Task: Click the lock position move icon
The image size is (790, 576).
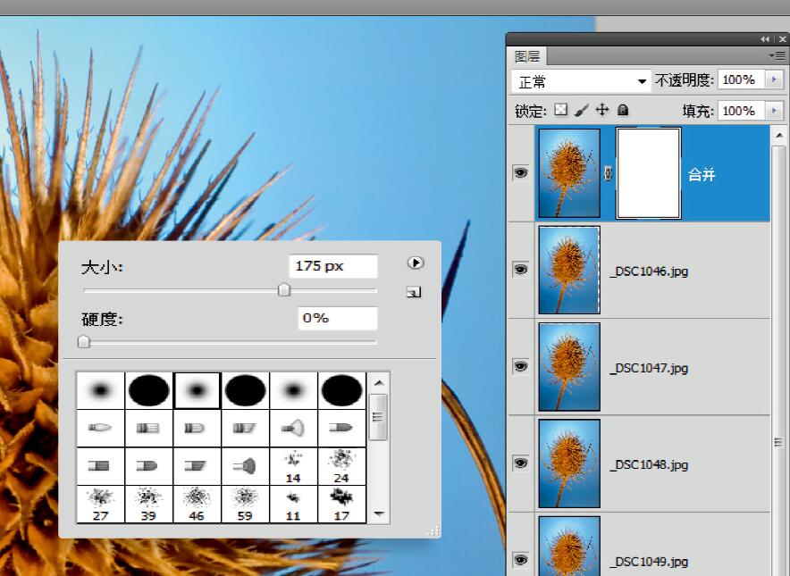Action: (602, 110)
